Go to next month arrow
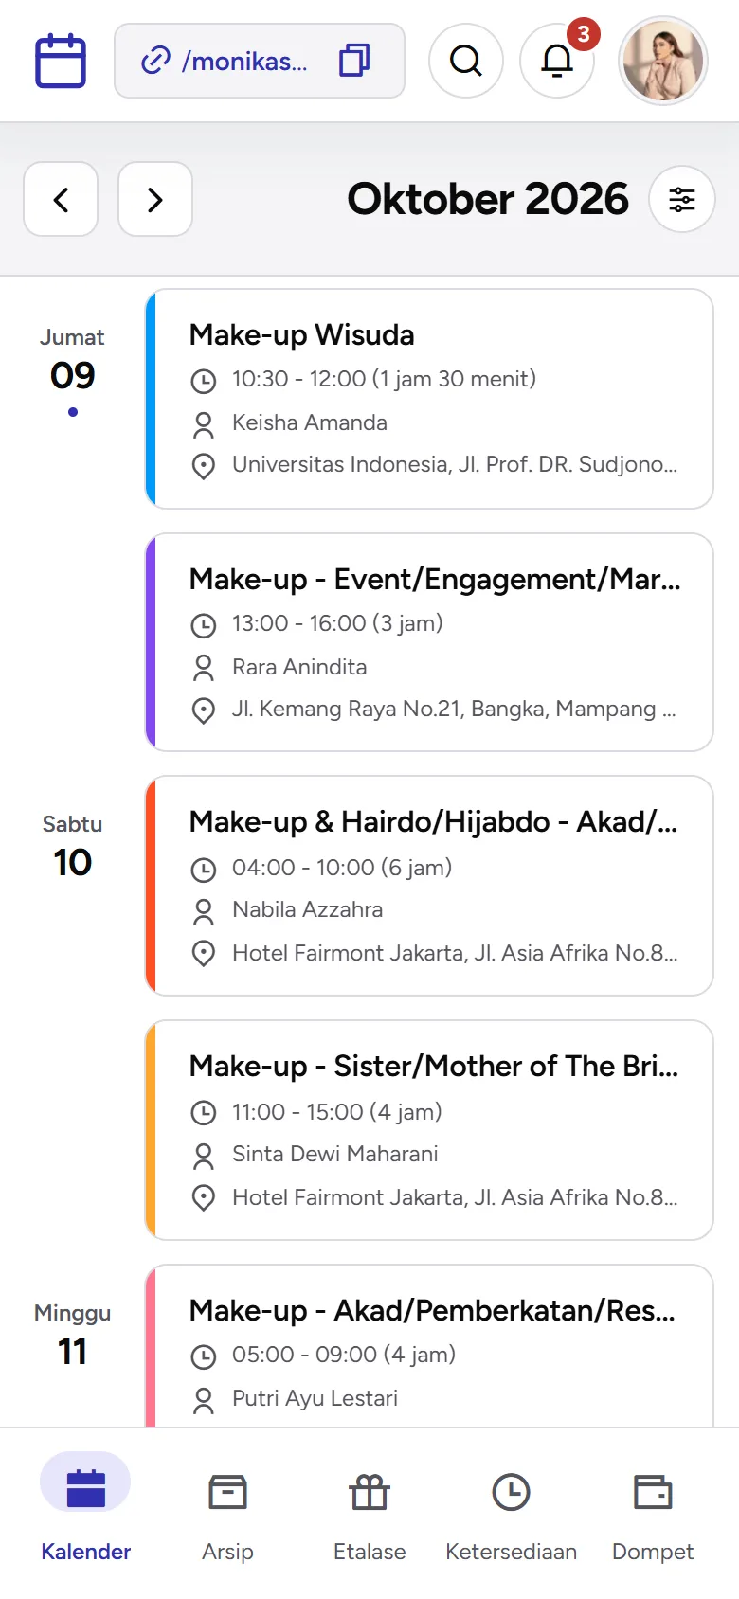Screen dimensions: 739x1599 (x=155, y=199)
